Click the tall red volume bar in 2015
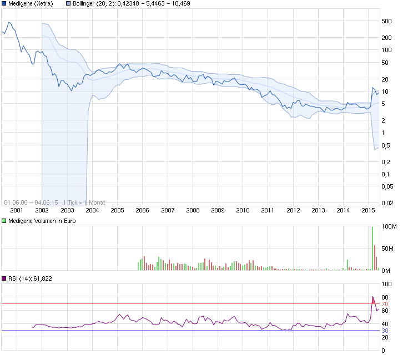 [375, 257]
